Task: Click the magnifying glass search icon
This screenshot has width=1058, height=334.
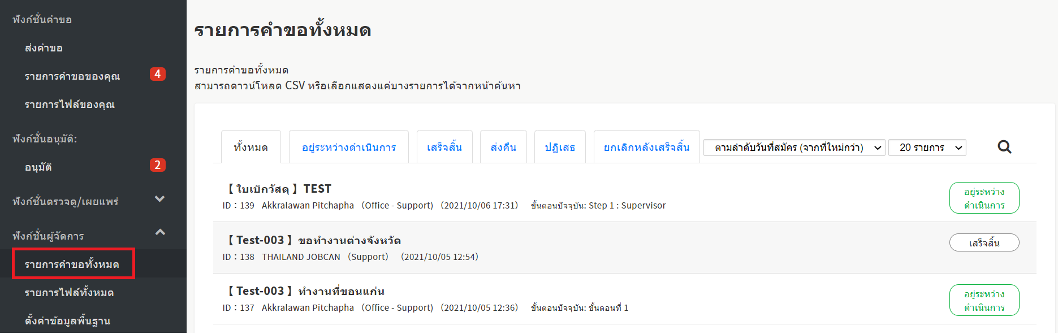Action: tap(1004, 147)
